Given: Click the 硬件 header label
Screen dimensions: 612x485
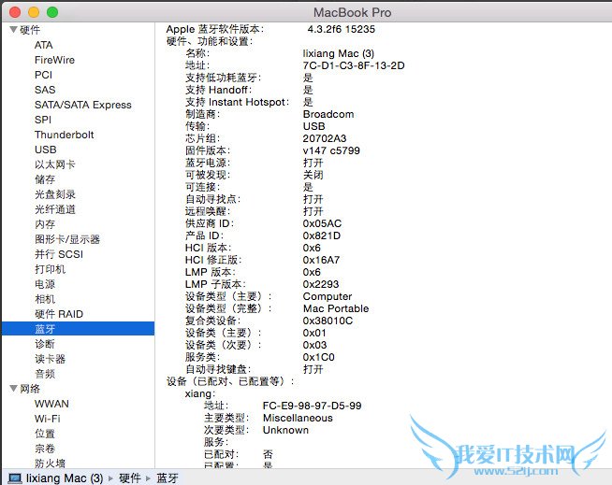Looking at the screenshot, I should (x=30, y=30).
